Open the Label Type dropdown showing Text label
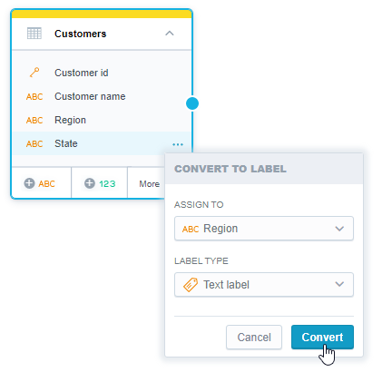Viewport: 392px width, 382px height. (264, 285)
